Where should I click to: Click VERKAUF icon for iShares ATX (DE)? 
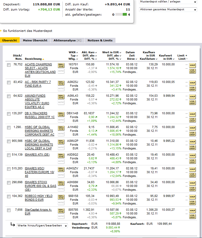tap(192, 161)
